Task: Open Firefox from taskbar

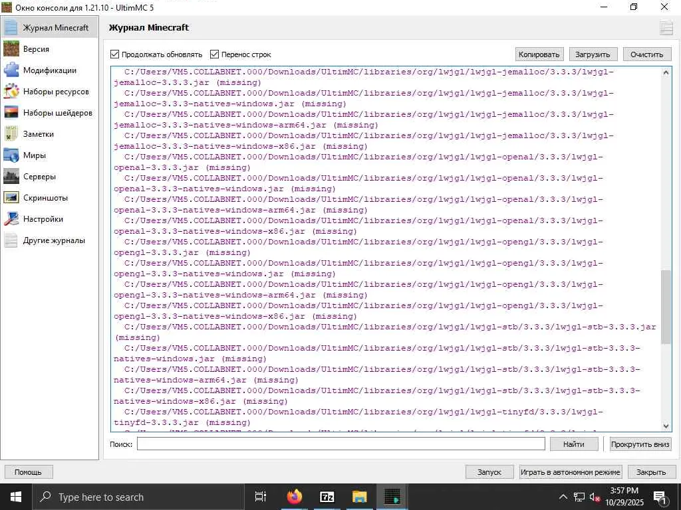Action: [295, 497]
